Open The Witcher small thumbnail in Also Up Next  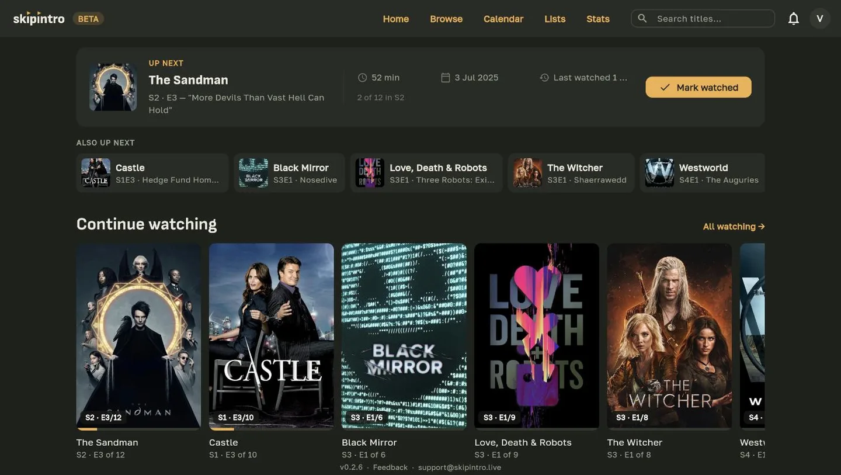(x=527, y=173)
